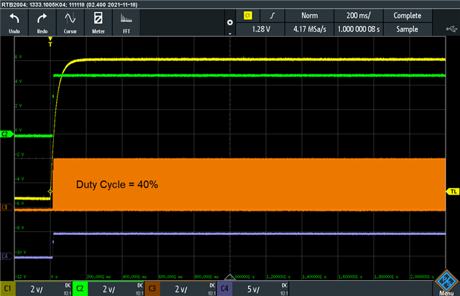The image size is (460, 296).
Task: Select the green C2 ground level marker
Action: [x=6, y=134]
